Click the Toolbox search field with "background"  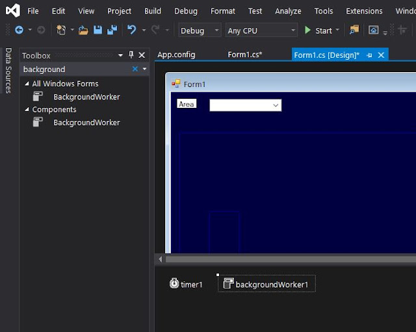(77, 70)
